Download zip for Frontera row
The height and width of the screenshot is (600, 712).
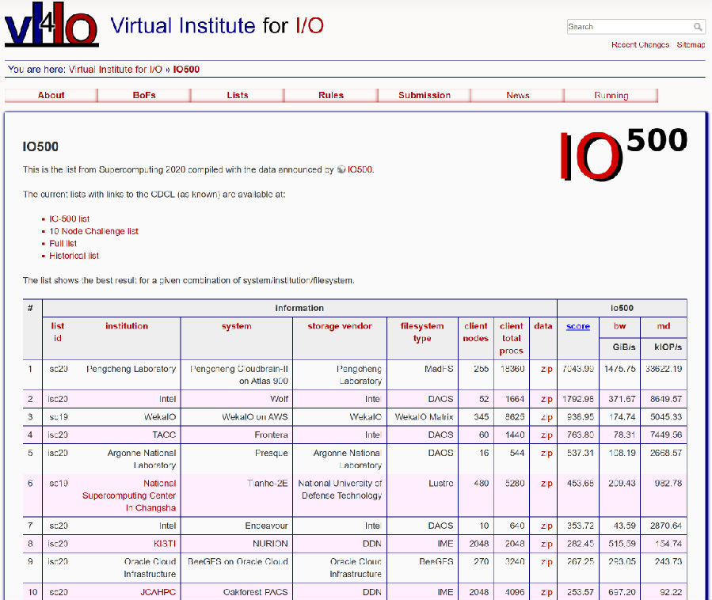click(x=546, y=435)
